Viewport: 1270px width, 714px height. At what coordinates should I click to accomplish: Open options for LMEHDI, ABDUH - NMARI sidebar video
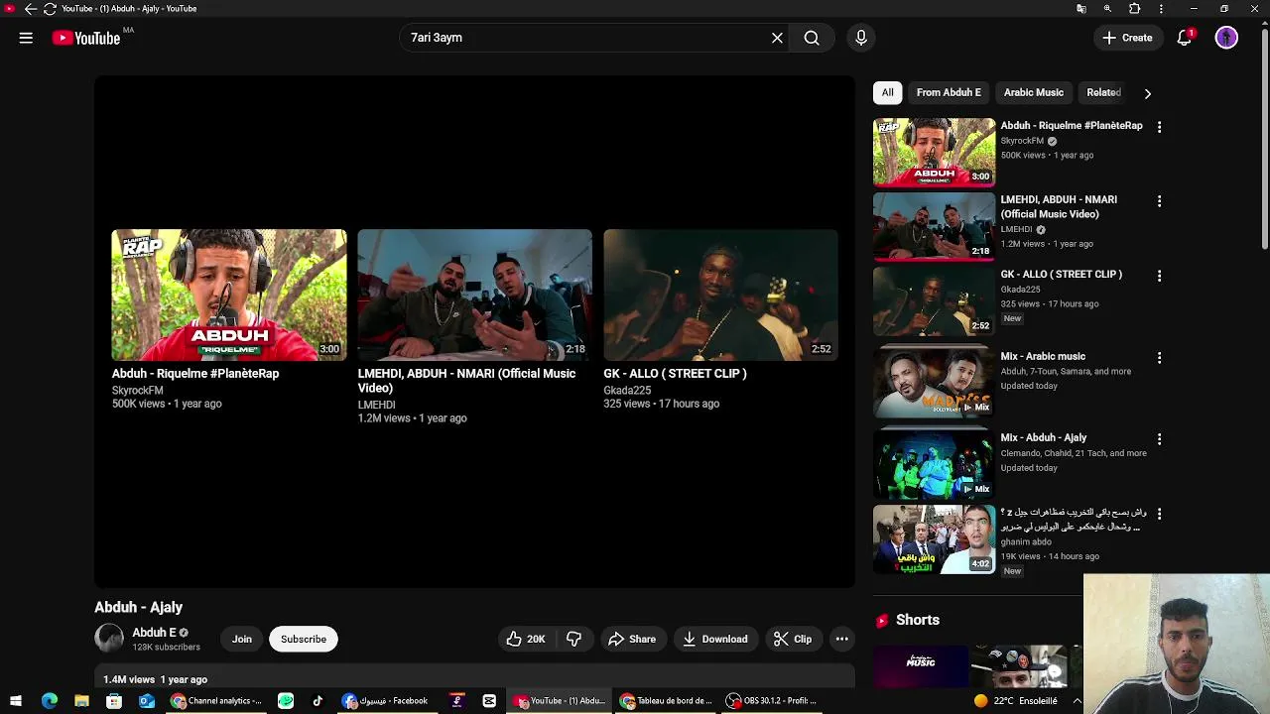[x=1159, y=201]
